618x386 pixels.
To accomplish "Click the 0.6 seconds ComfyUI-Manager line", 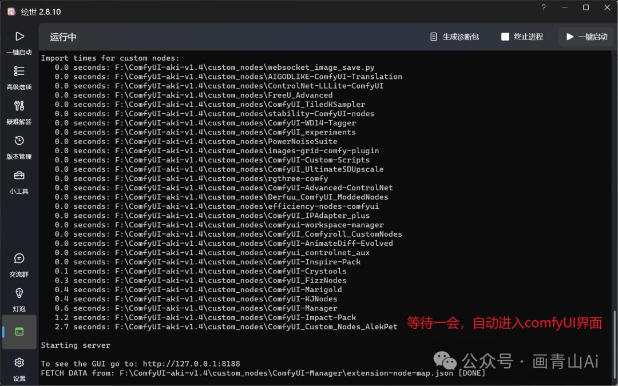I will (x=196, y=308).
